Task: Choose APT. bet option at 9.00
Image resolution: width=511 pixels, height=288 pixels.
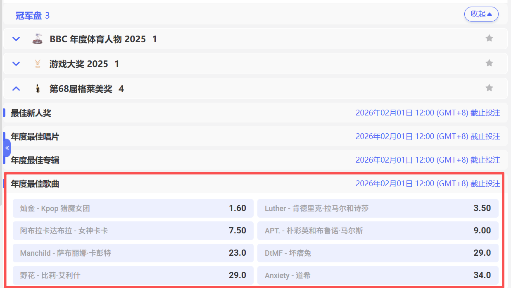Action: 378,230
